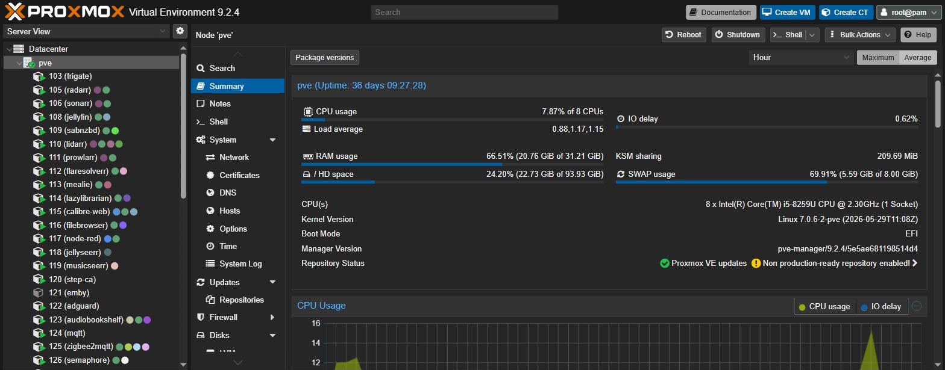Image resolution: width=945 pixels, height=370 pixels.
Task: Expand the Firewall menu section
Action: pos(272,317)
